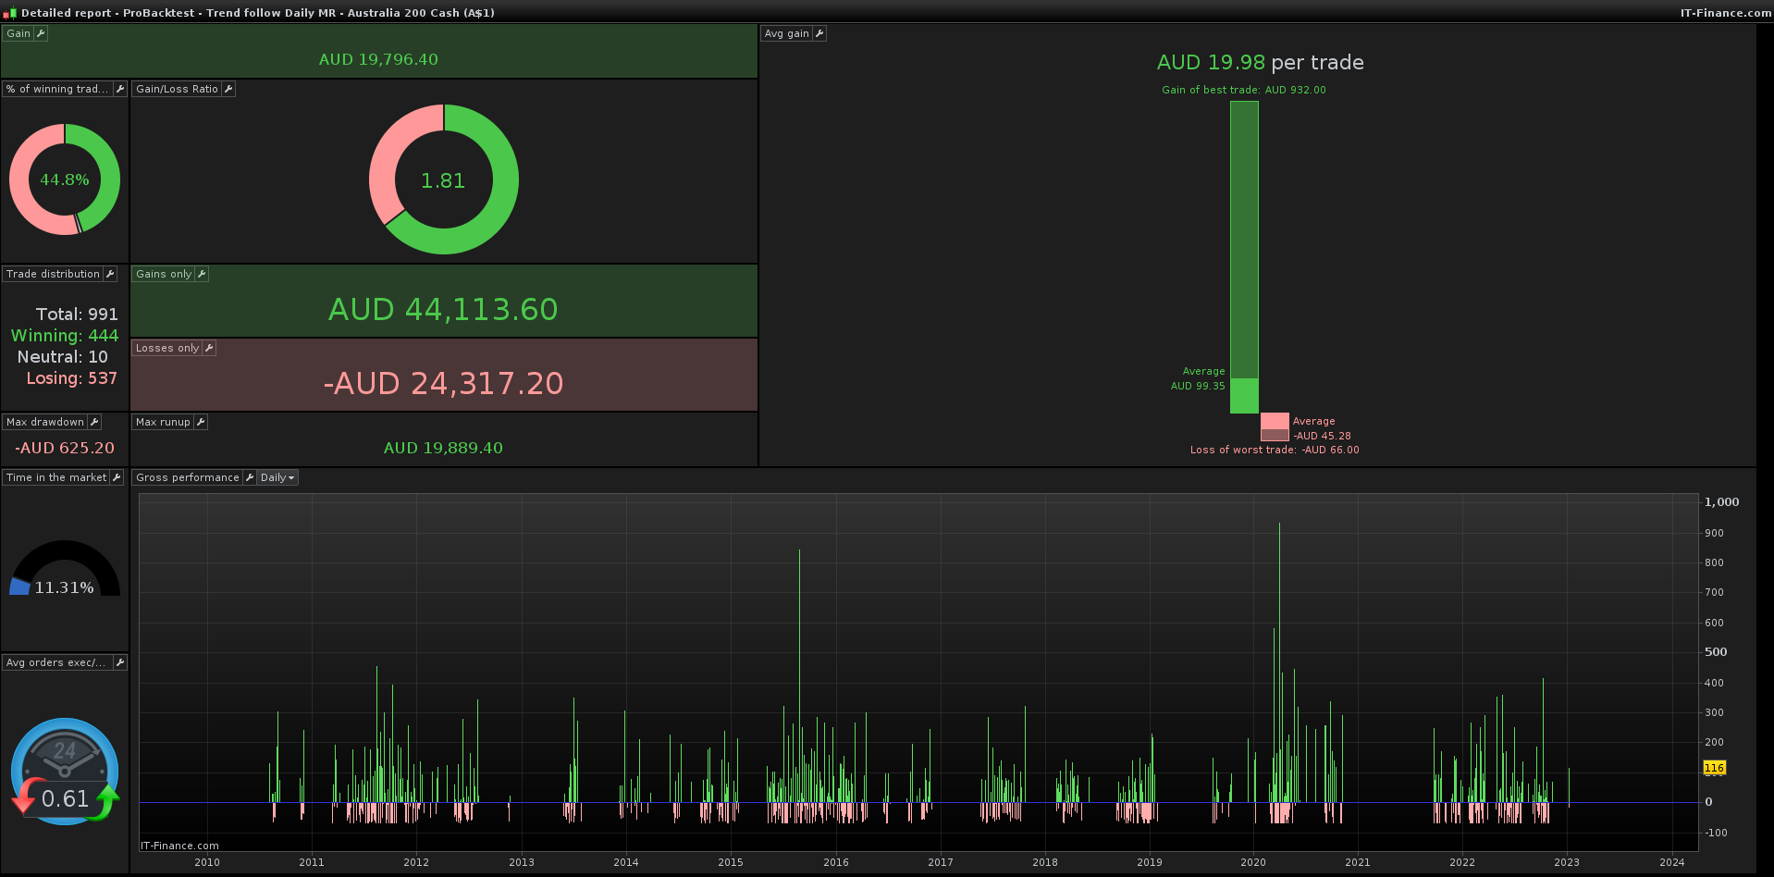Click the yellow 116 value marker on axis
The width and height of the screenshot is (1774, 877).
point(1714,768)
